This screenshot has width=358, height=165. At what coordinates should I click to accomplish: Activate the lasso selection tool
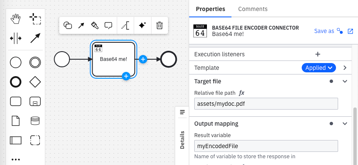point(35,19)
